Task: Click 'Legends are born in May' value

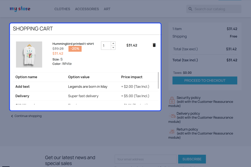Action: point(88,87)
